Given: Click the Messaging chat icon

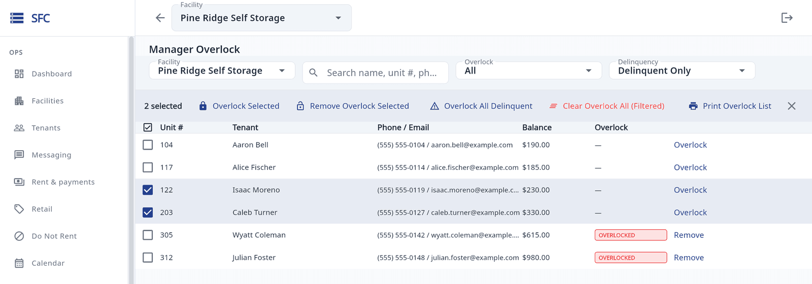Looking at the screenshot, I should pyautogui.click(x=19, y=155).
